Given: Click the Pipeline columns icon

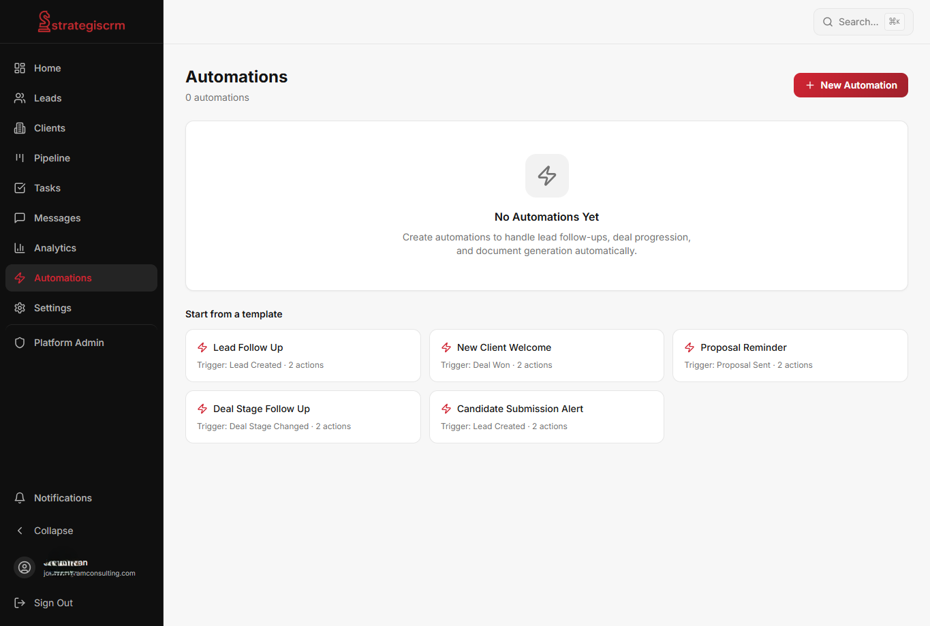Looking at the screenshot, I should pos(20,158).
